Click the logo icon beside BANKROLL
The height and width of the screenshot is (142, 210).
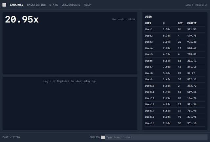coord(4,5)
